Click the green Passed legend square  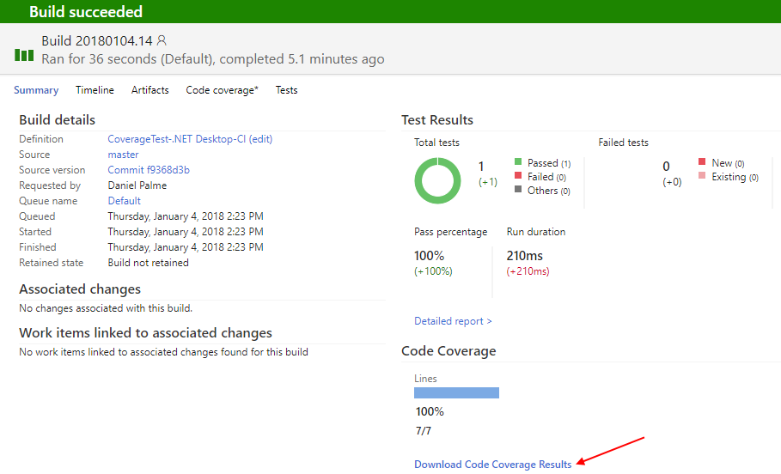pos(518,161)
